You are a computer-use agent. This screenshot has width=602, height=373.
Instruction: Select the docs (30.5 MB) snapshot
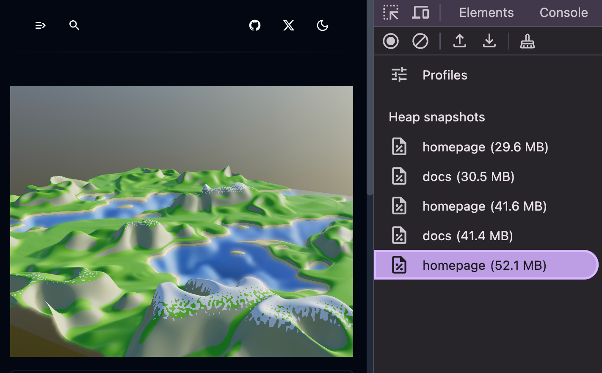point(468,176)
